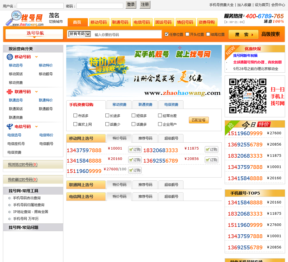288x262 pixels.
Task: Click the 匹配套餐 button
Action: point(199,120)
